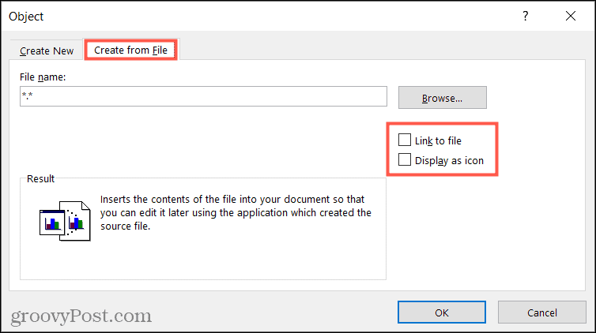Click the "Display as icon" label text
This screenshot has height=333, width=596.
451,160
